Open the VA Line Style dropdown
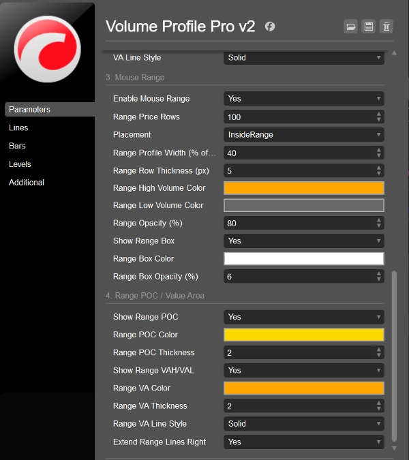The image size is (409, 460). click(x=303, y=58)
